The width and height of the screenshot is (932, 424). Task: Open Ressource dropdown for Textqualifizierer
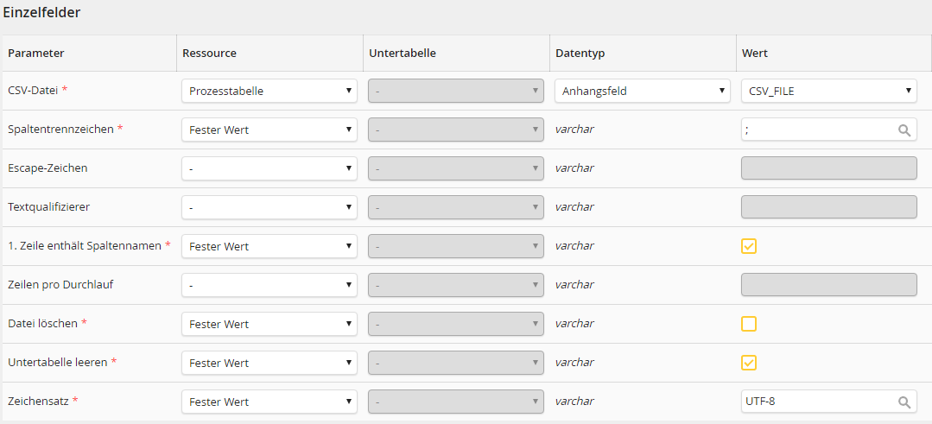pyautogui.click(x=269, y=207)
